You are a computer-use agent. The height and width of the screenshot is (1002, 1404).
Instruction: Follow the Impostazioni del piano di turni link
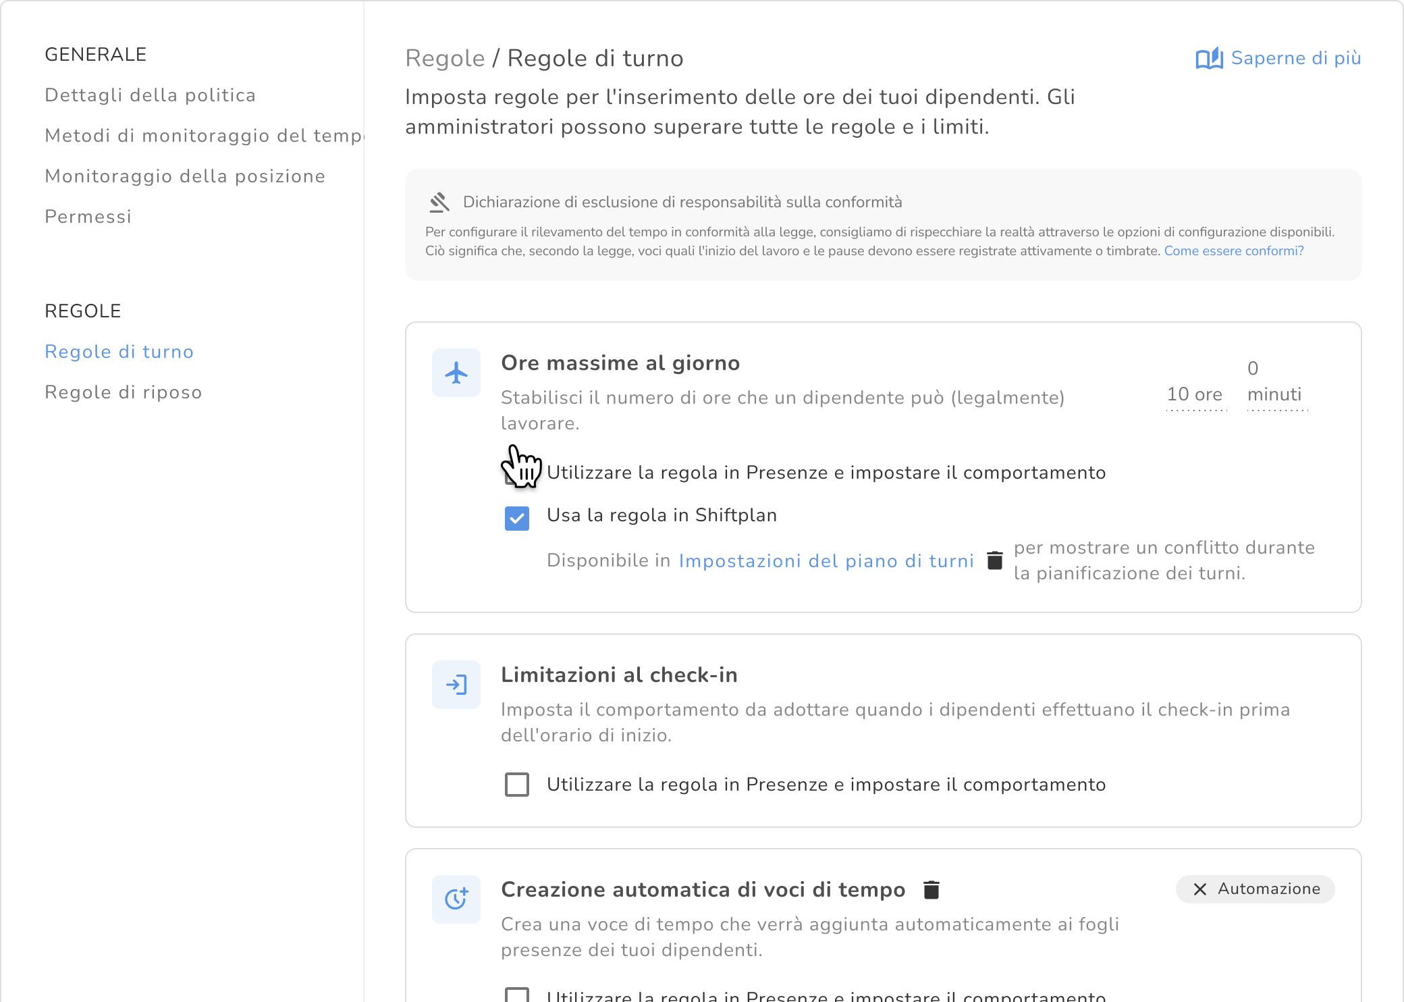tap(826, 561)
